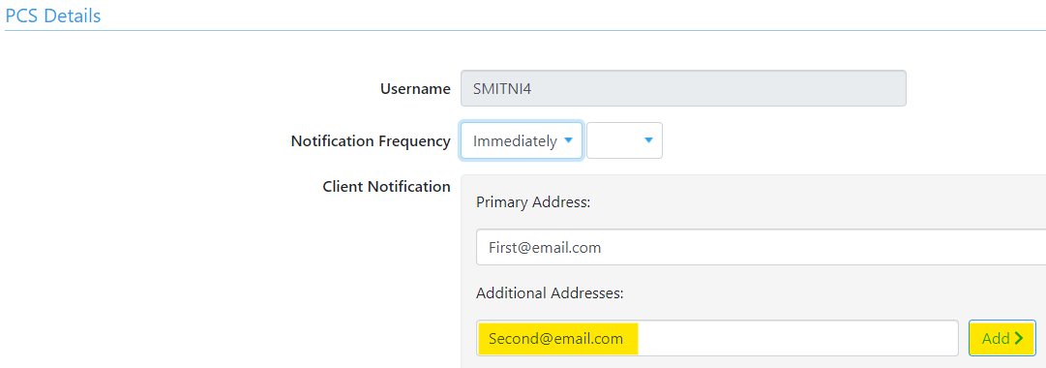1046x368 pixels.
Task: Click the blue arrow of empty dropdown
Action: [x=648, y=140]
